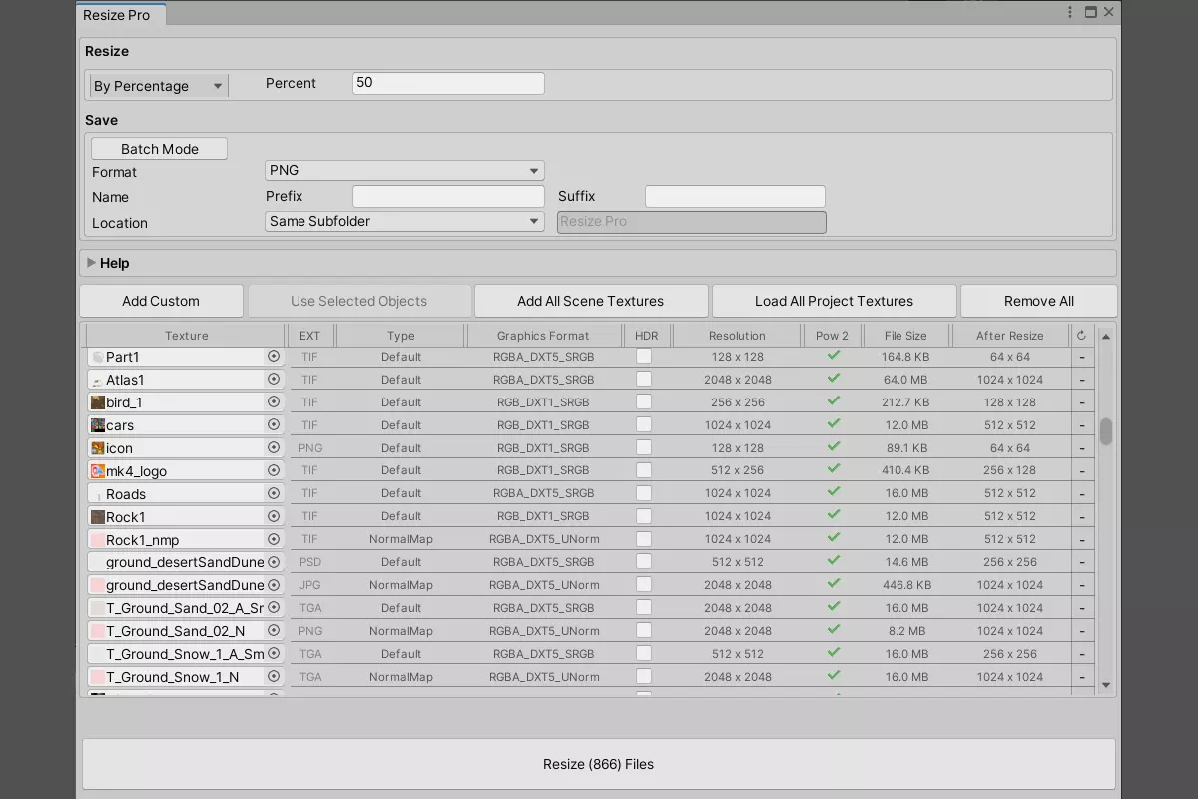Select the Resize Pro tab
This screenshot has width=1198, height=799.
tap(121, 15)
